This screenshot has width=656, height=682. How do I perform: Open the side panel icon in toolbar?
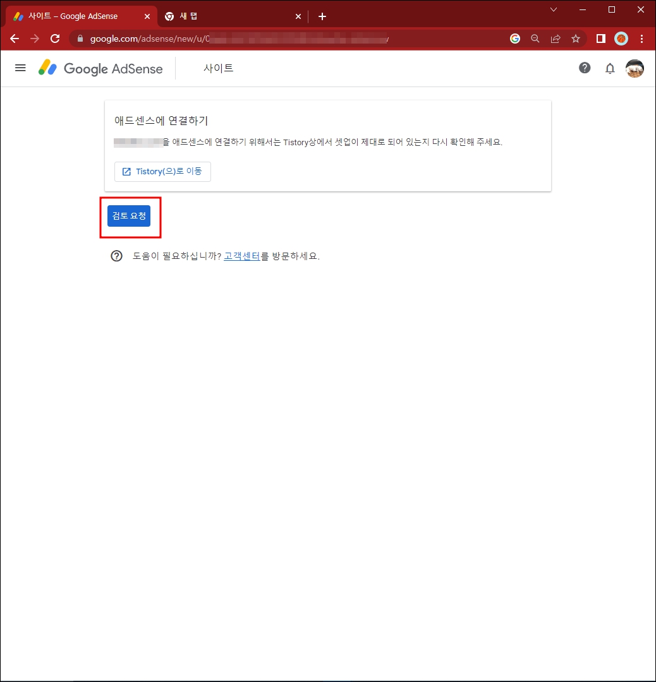(600, 39)
